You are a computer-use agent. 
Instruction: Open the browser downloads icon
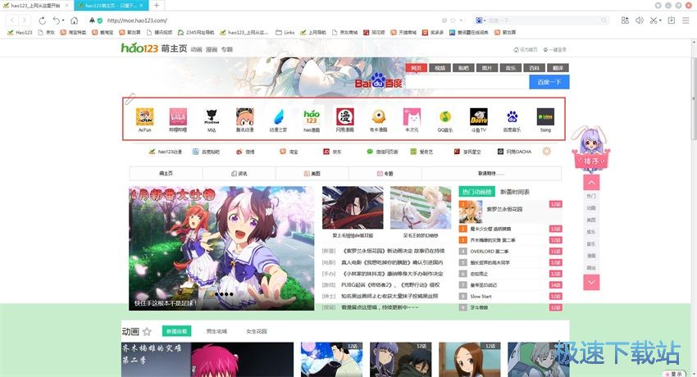672,20
